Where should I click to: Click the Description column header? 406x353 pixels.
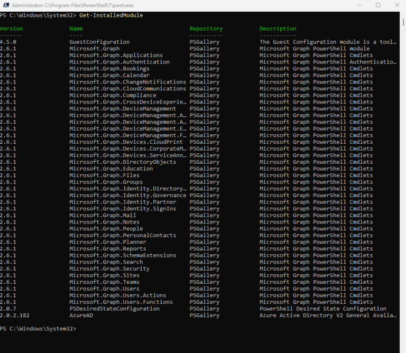[x=278, y=29]
